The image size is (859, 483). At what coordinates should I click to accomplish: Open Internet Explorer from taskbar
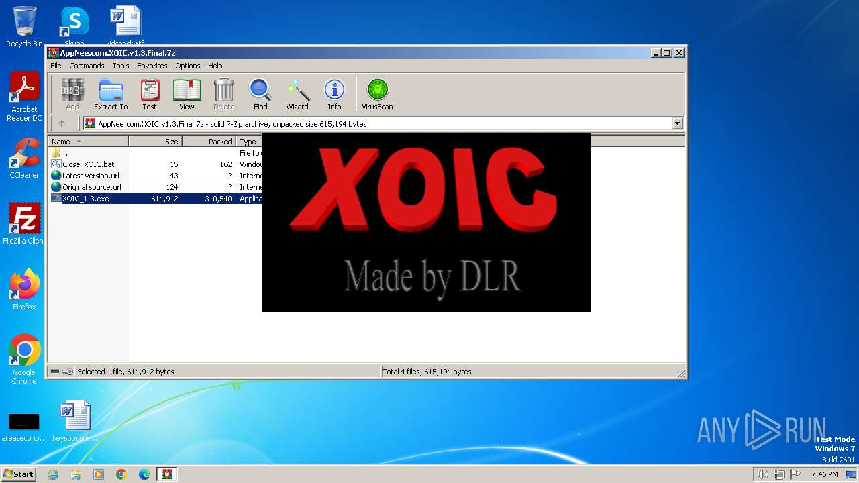[53, 474]
